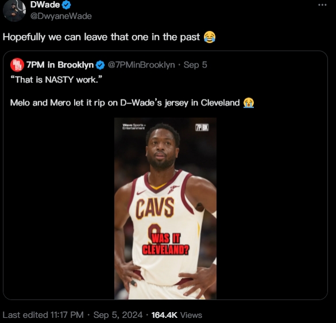Click the laughing tears emoji in tweet

tap(210, 37)
